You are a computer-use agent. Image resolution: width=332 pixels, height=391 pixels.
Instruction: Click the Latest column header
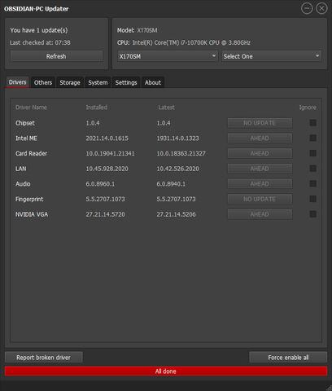coord(167,108)
